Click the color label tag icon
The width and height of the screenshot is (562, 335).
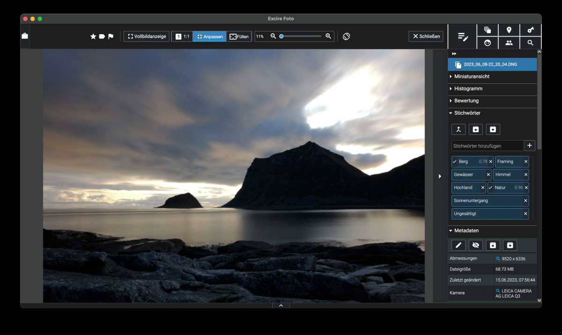pos(102,37)
